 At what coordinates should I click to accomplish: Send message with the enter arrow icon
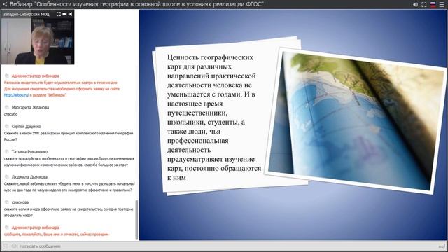click(442, 246)
